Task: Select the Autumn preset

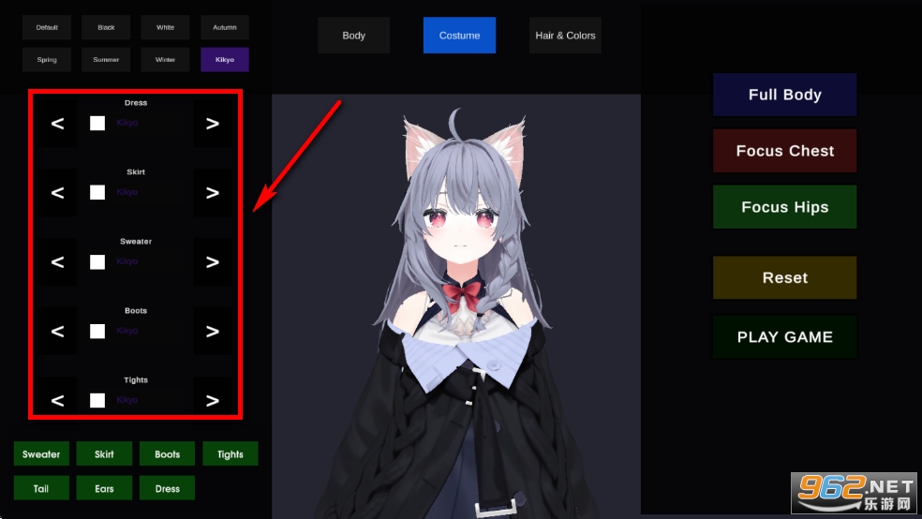Action: 225,27
